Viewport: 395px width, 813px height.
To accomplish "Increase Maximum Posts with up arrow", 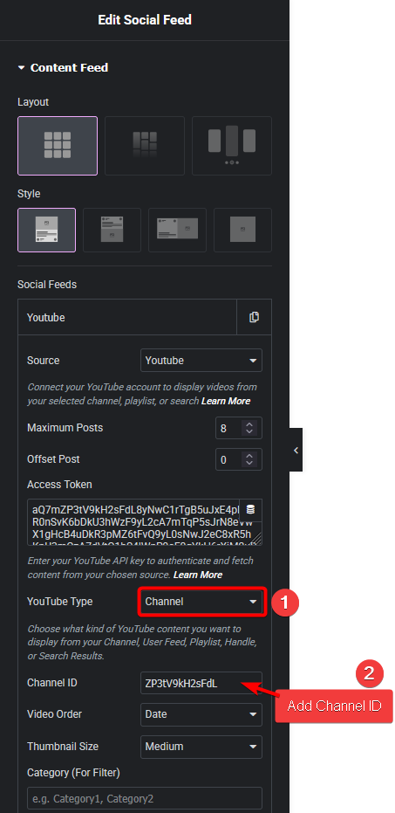I will pos(249,424).
